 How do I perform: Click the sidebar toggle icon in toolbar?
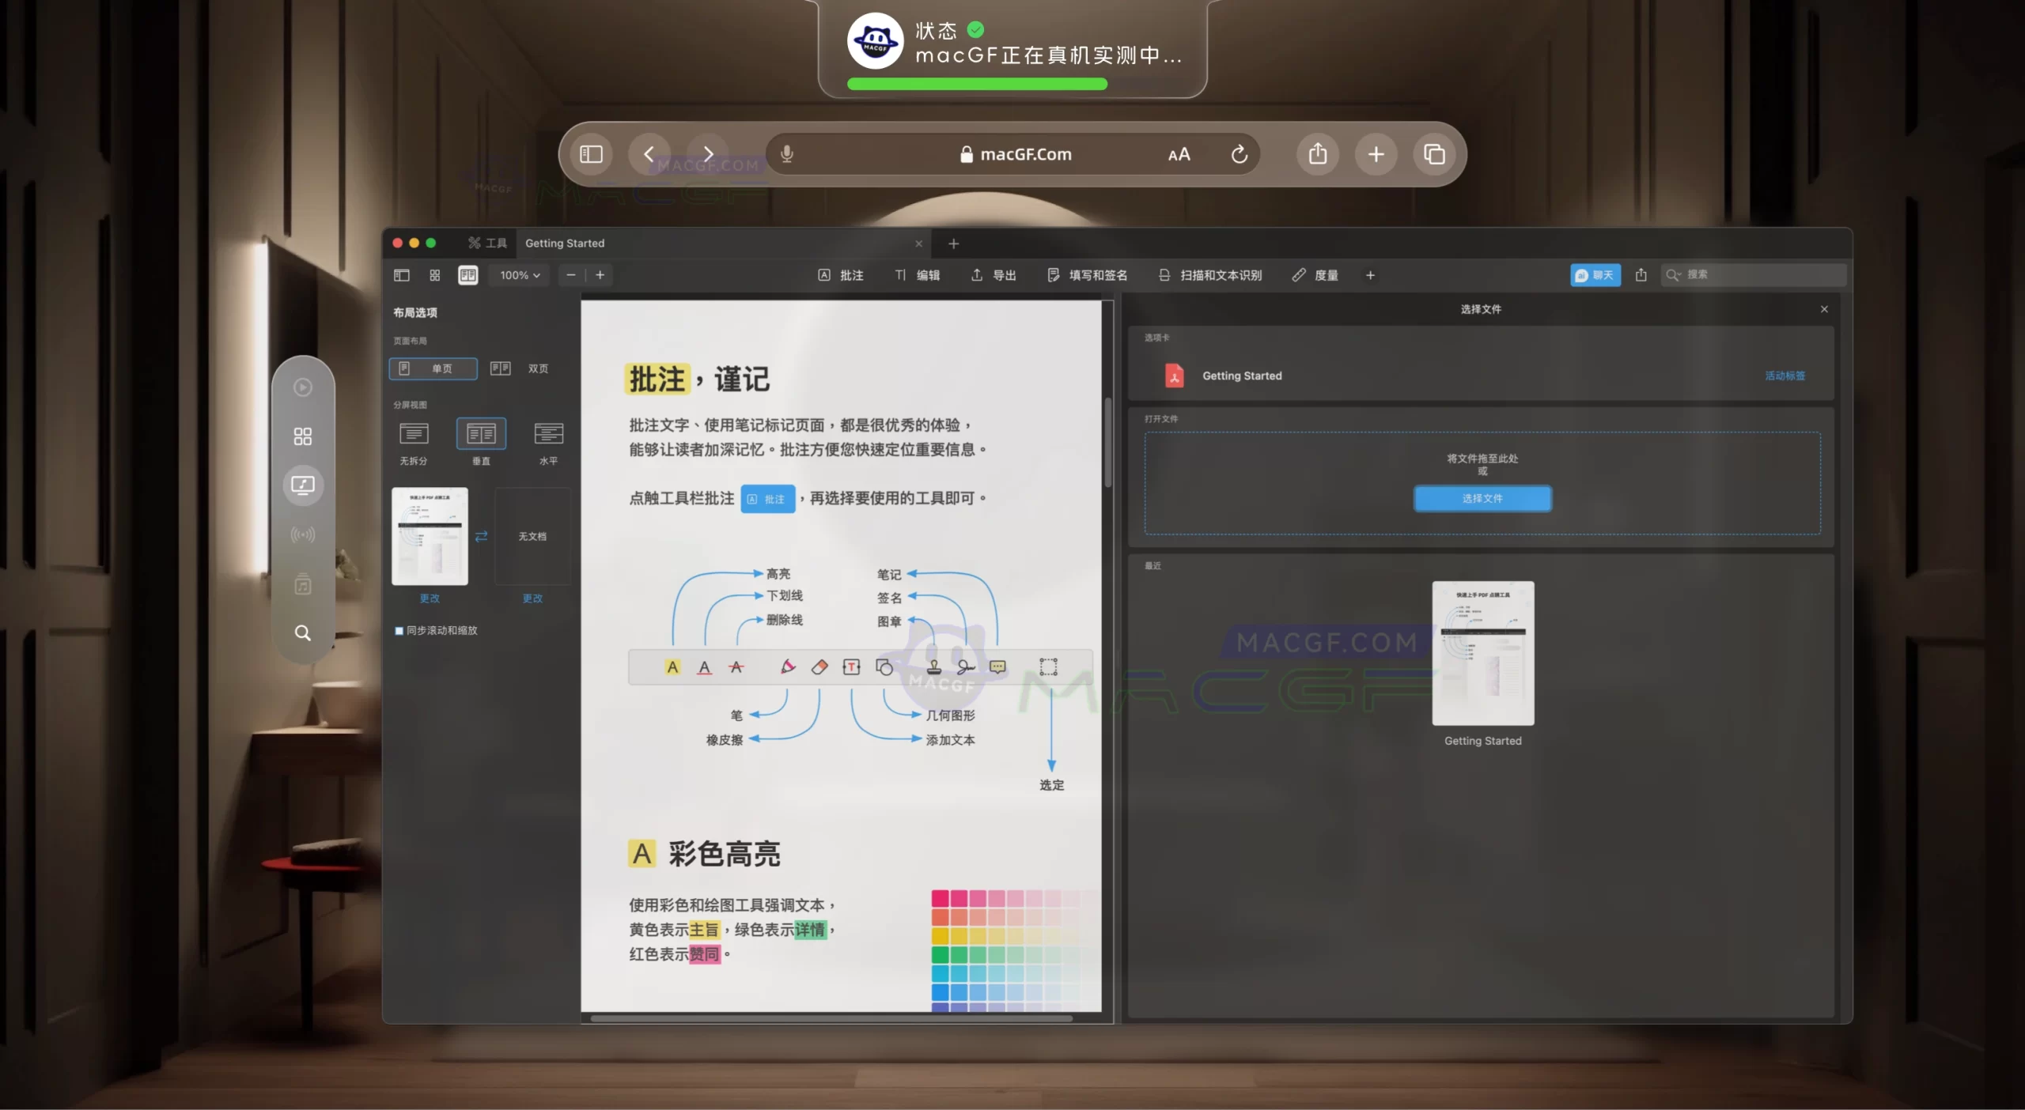[x=402, y=275]
